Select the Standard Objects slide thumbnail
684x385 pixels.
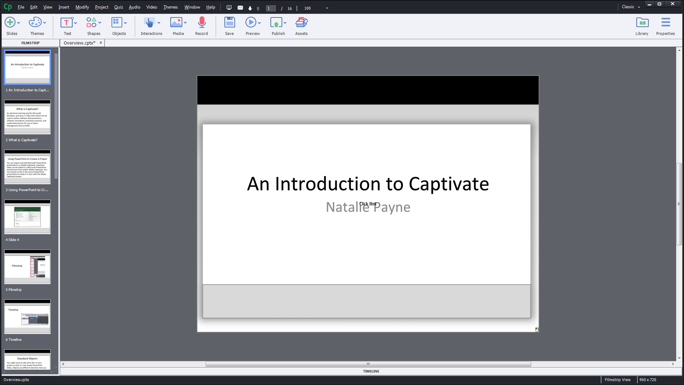pyautogui.click(x=27, y=360)
